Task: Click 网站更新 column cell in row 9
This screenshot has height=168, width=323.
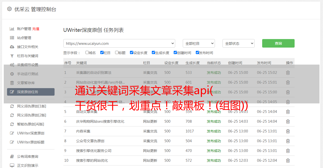Action: pyautogui.click(x=150, y=151)
